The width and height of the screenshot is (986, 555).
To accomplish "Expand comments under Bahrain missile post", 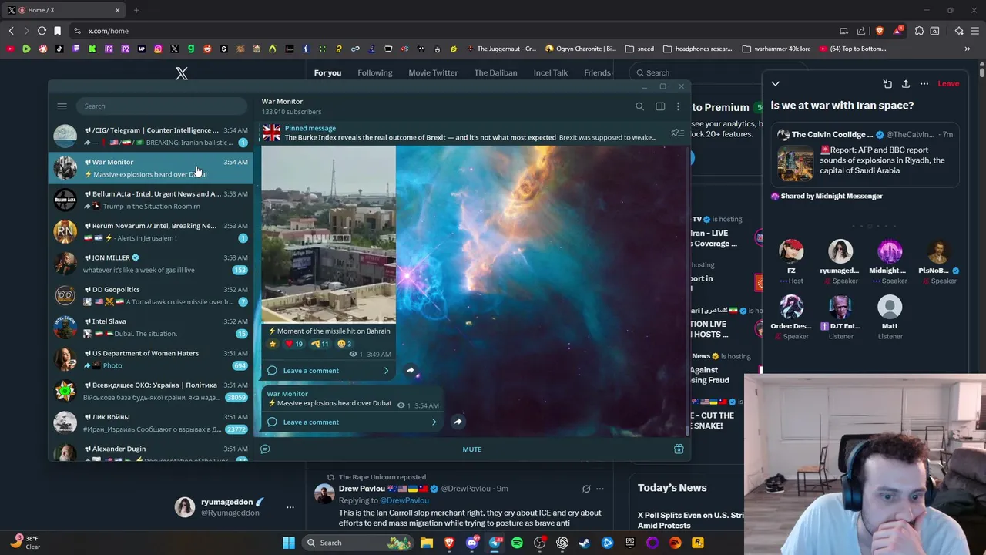I will pos(329,371).
